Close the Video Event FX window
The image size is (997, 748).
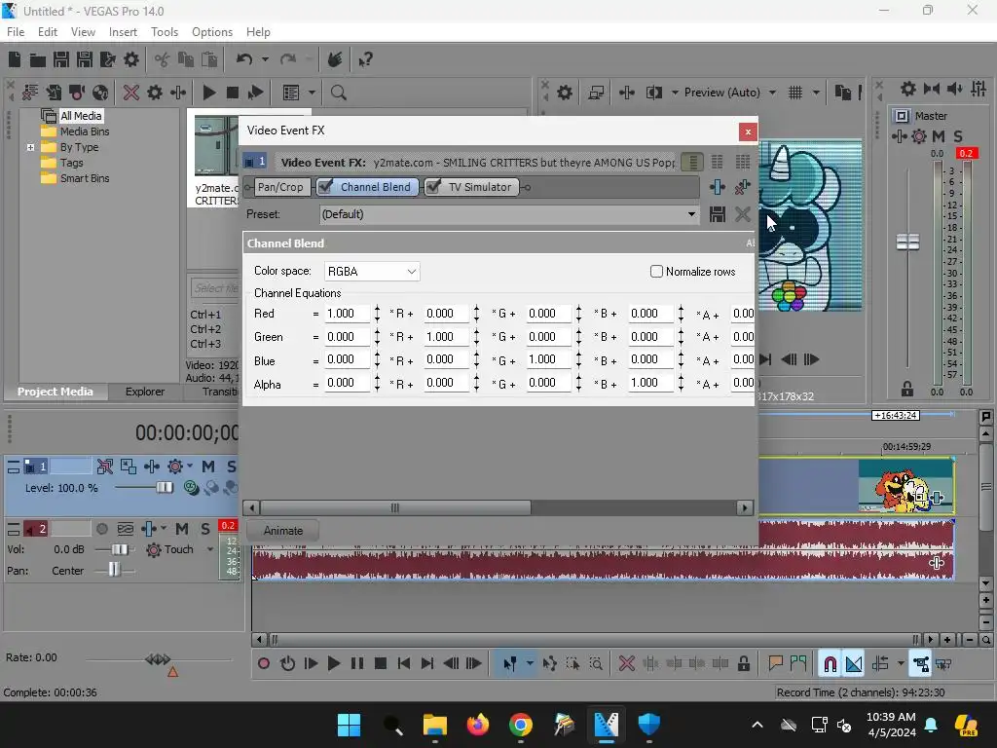pyautogui.click(x=748, y=131)
